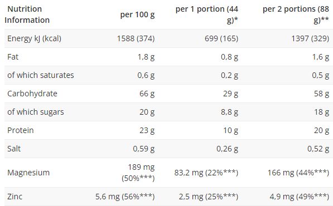Screen dimensions: 333x206
Task: Select the Magnesium row label
Action: click(x=28, y=173)
